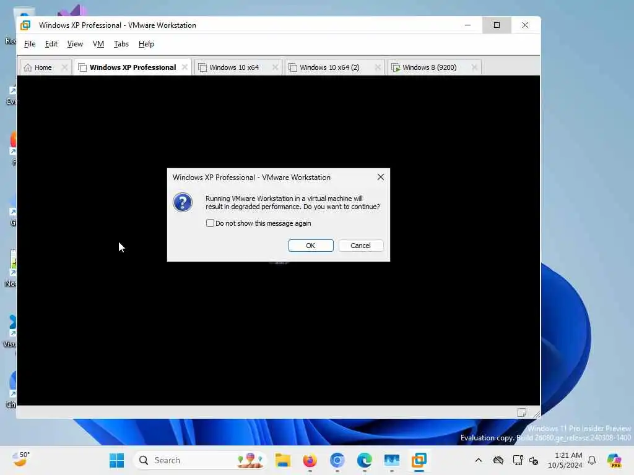
Task: Click the window resize grip corner
Action: click(536, 414)
